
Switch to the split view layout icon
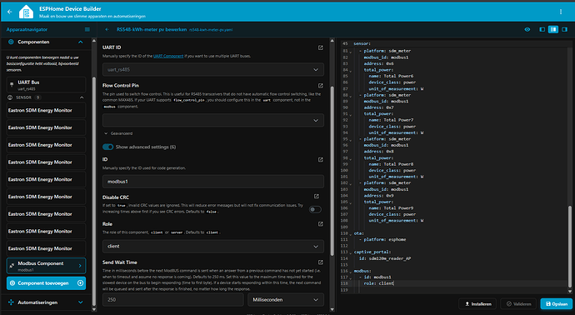click(553, 29)
